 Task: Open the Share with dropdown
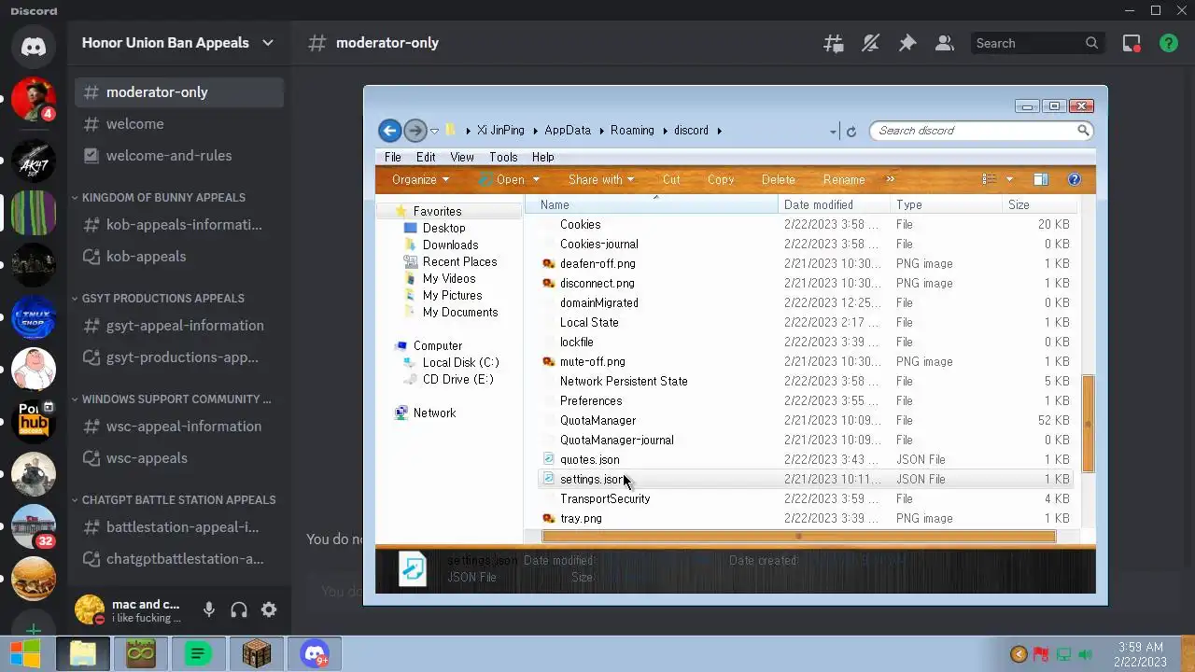(x=601, y=179)
